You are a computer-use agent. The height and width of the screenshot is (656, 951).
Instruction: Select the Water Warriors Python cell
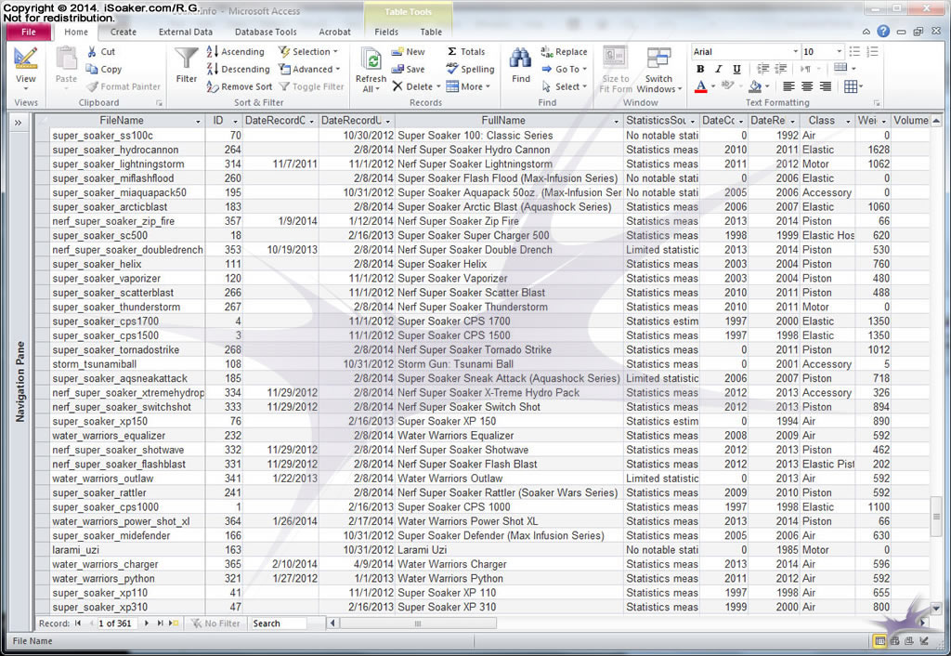tap(509, 578)
